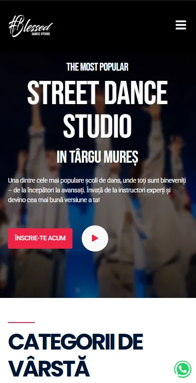196x383 pixels.
Task: Click the paragraph starting "Una dintre cele mai populare"
Action: [x=97, y=190]
